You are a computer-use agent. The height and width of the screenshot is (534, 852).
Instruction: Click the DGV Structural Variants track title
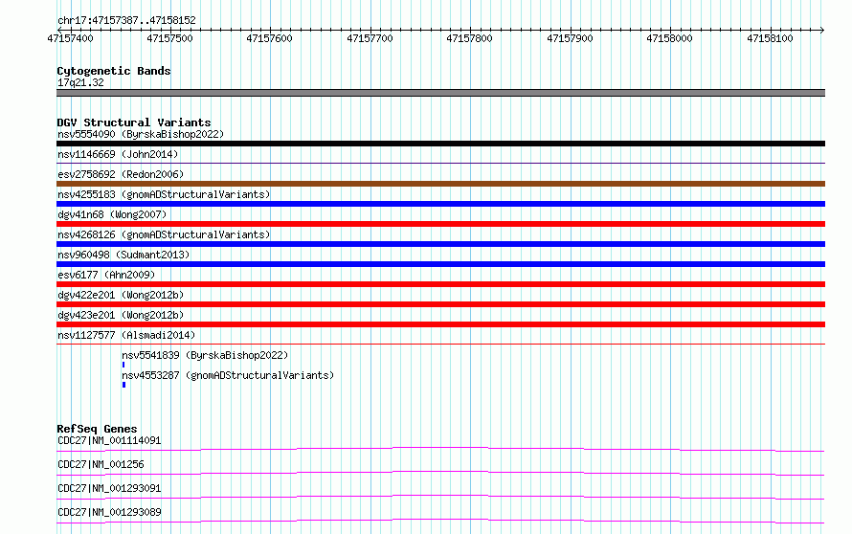[x=134, y=122]
